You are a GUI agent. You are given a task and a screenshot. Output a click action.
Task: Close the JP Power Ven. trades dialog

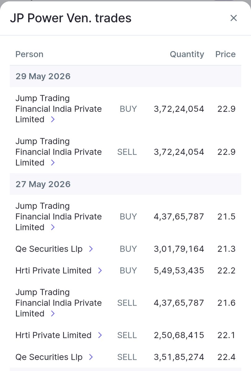(x=234, y=18)
